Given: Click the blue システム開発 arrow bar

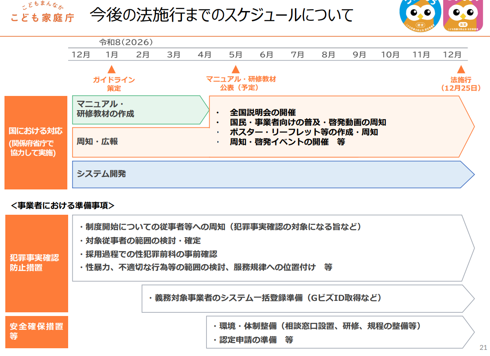Looking at the screenshot, I should 273,174.
